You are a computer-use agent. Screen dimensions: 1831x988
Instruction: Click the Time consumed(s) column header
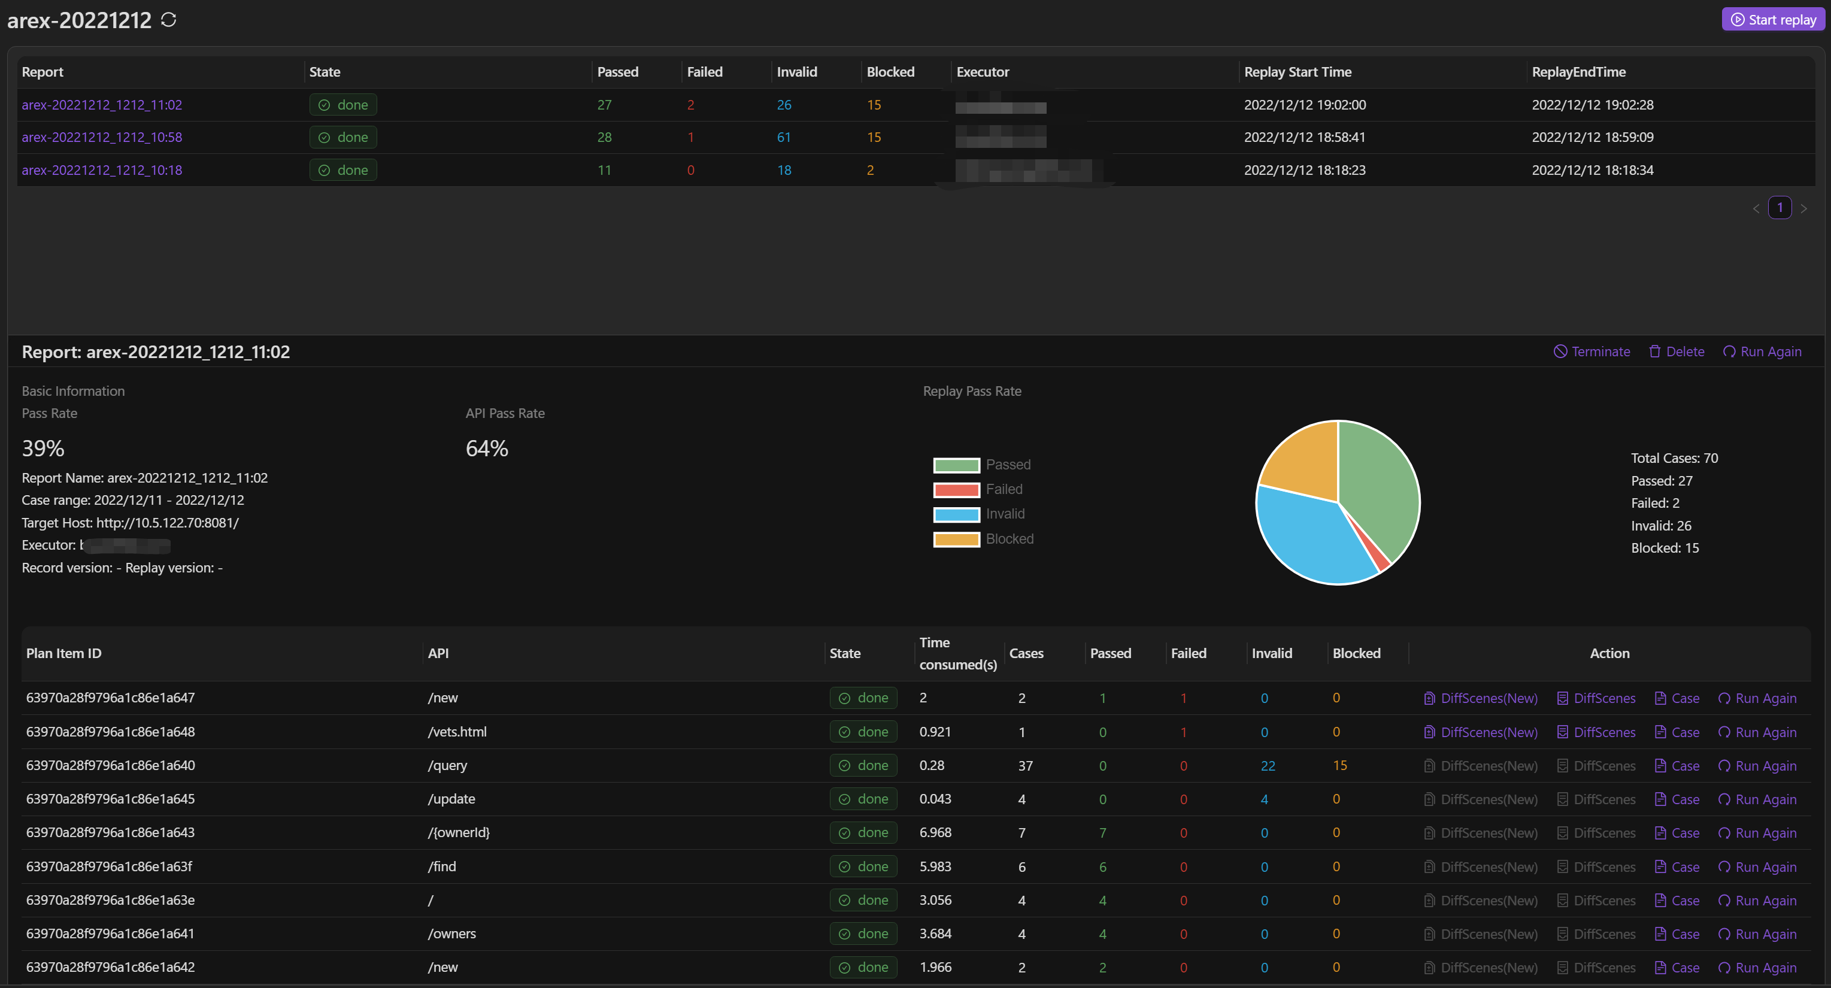957,653
